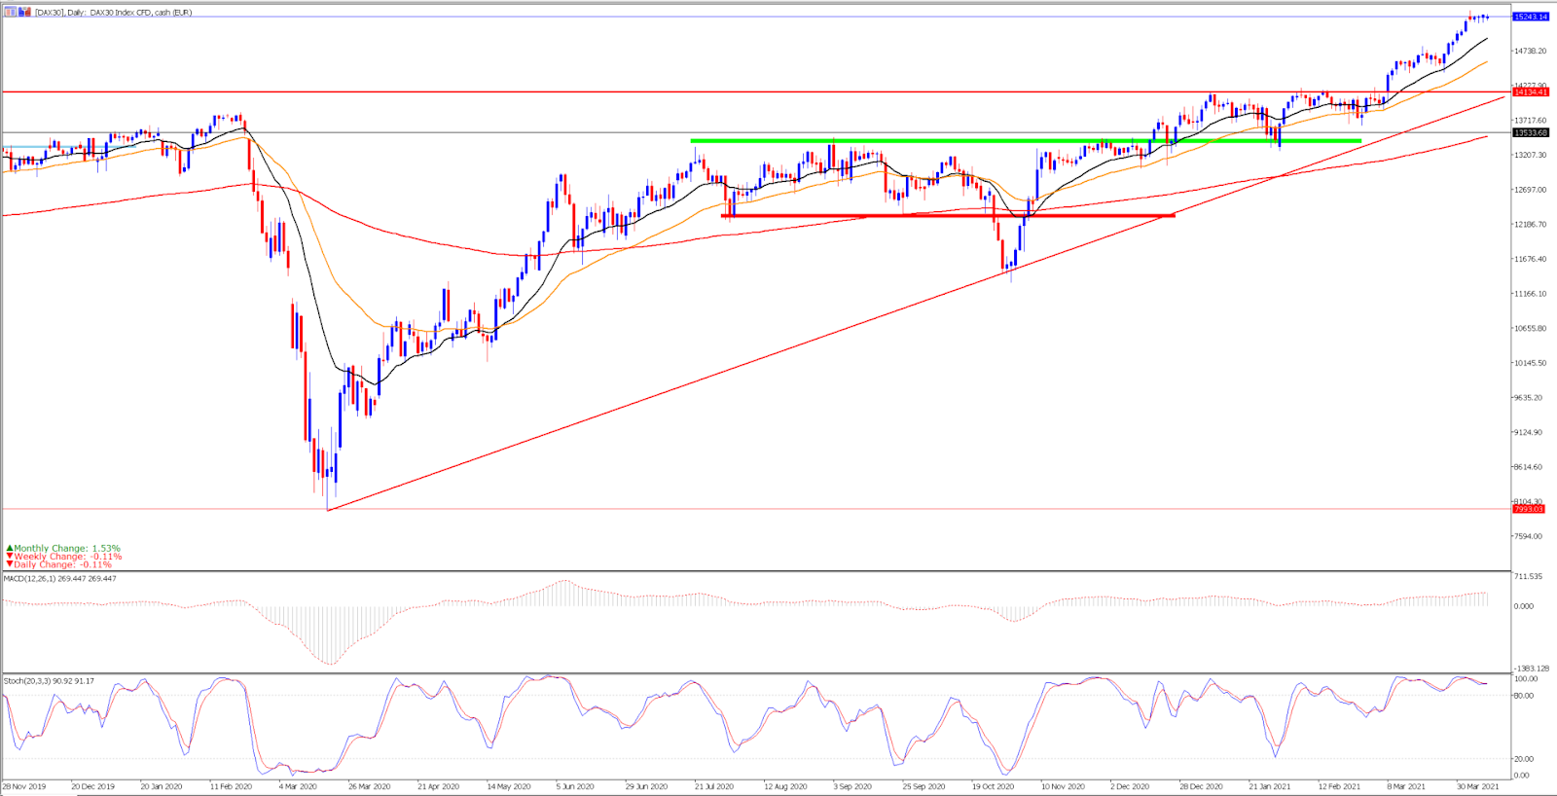Select the red 14134.41 price label
This screenshot has width=1557, height=796.
coord(1531,92)
